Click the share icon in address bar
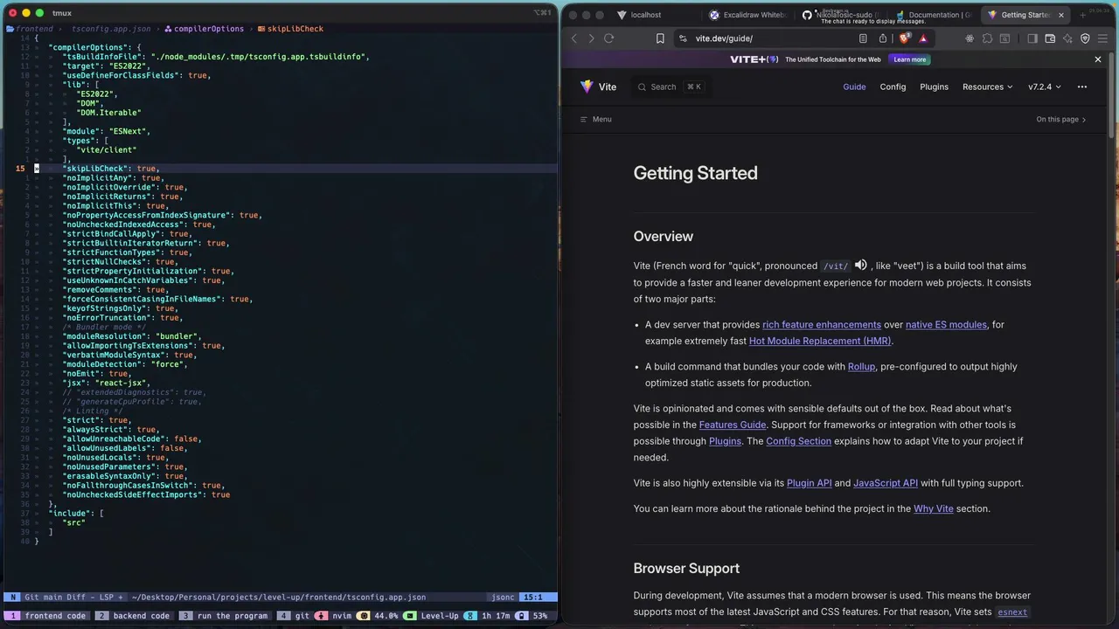Image resolution: width=1119 pixels, height=629 pixels. point(883,38)
